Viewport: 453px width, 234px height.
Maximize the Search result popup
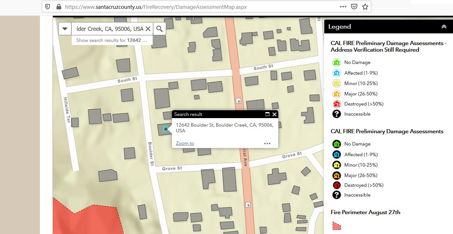point(268,114)
